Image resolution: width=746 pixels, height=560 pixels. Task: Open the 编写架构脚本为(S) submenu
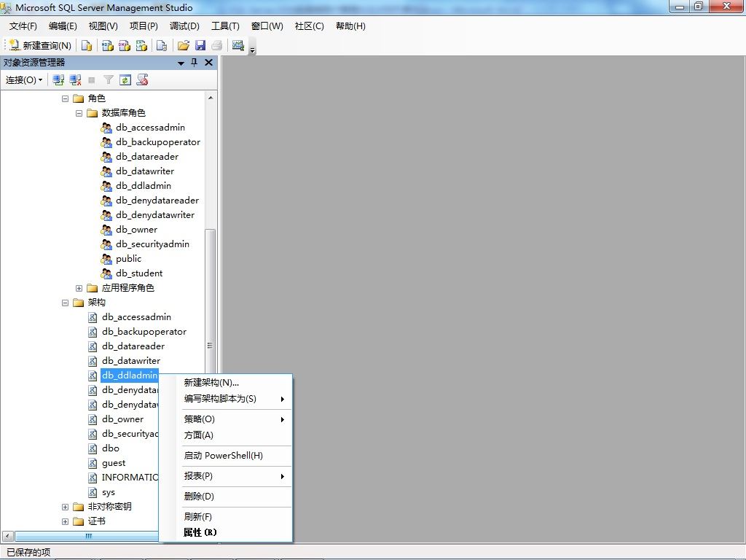click(225, 399)
